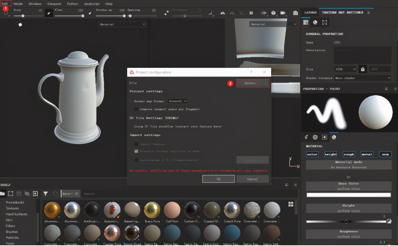Open the Edit menu

point(5,3)
